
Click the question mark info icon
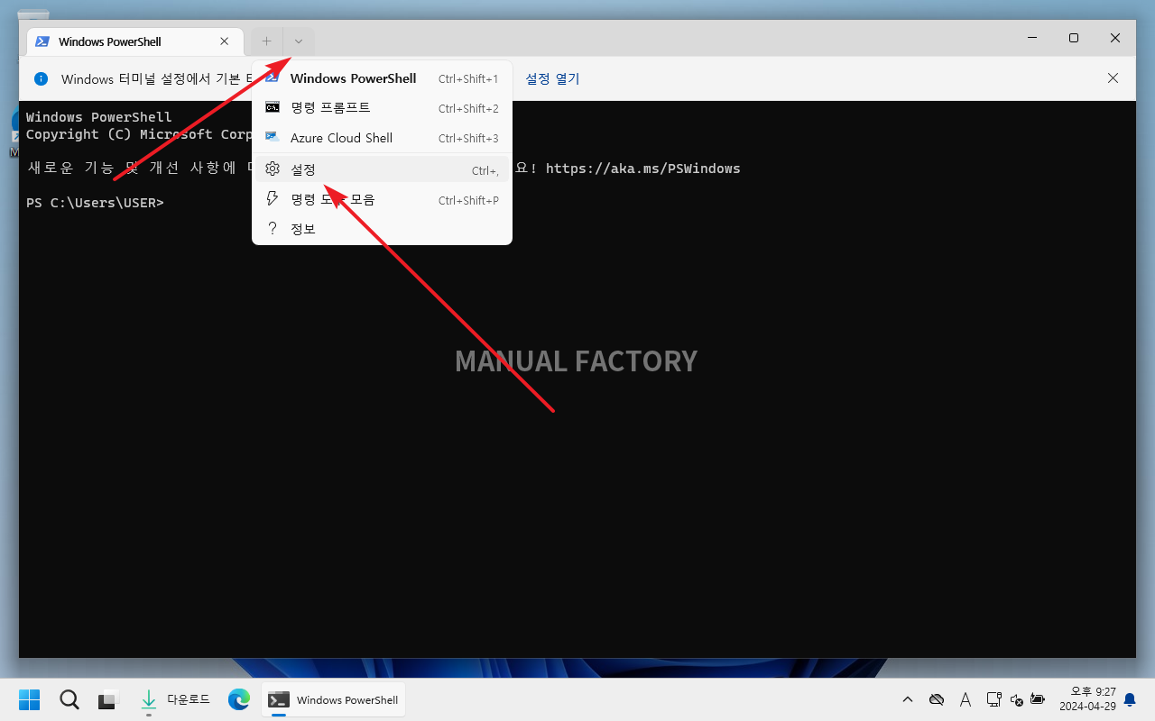point(272,229)
